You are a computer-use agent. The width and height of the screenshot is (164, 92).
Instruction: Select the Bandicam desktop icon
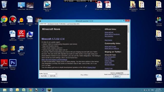click(13, 20)
